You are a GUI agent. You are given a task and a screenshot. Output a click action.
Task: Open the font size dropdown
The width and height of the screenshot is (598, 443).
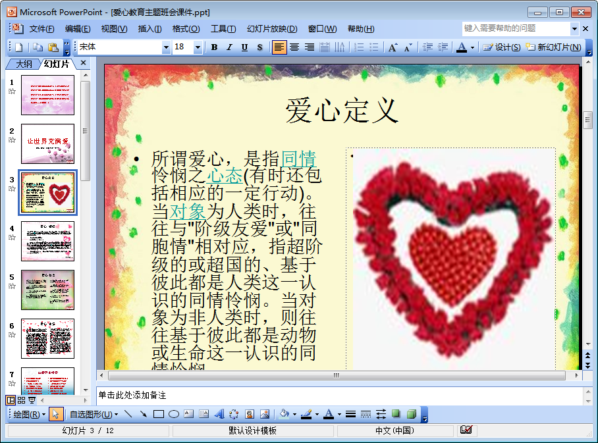point(198,47)
